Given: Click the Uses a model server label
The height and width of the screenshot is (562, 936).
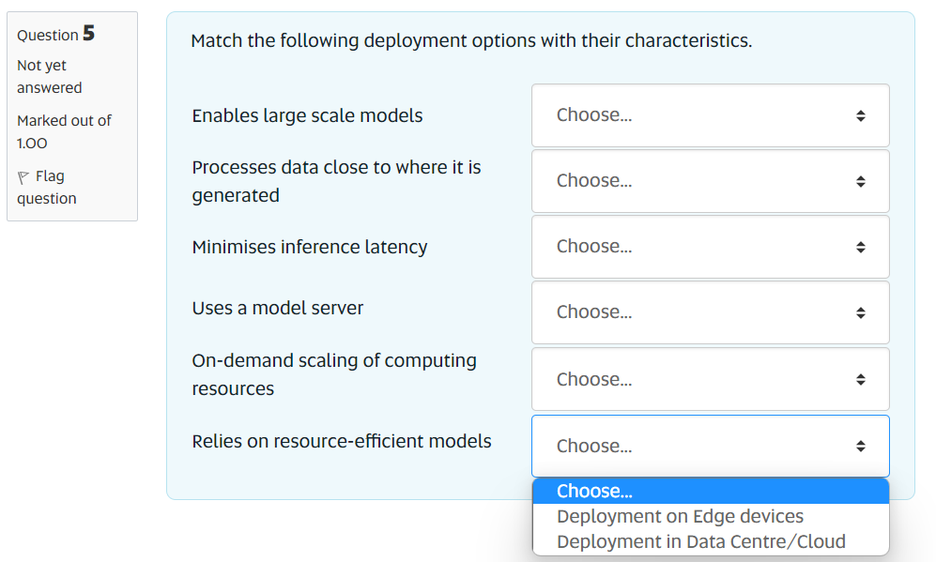Looking at the screenshot, I should click(277, 308).
